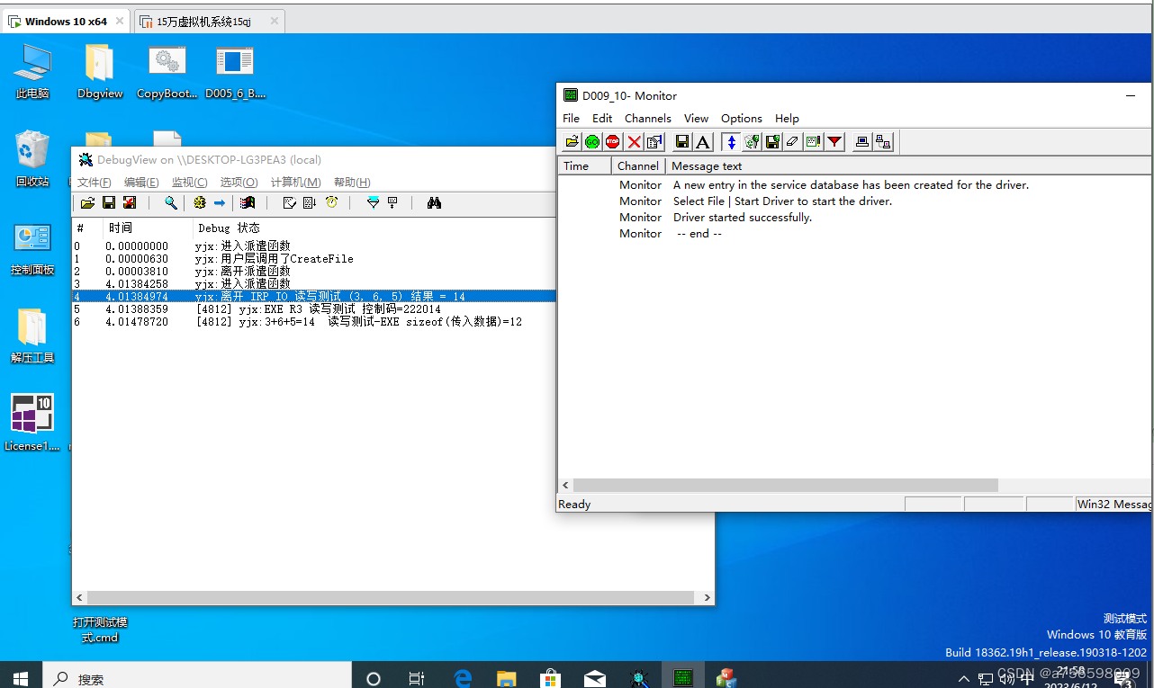Screen dimensions: 1154x688
Task: Click the red X remove icon in Monitor
Action: tap(634, 141)
